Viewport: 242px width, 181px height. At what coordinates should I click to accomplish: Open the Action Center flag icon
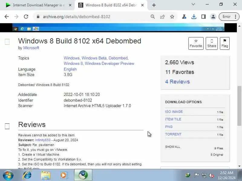196,175
